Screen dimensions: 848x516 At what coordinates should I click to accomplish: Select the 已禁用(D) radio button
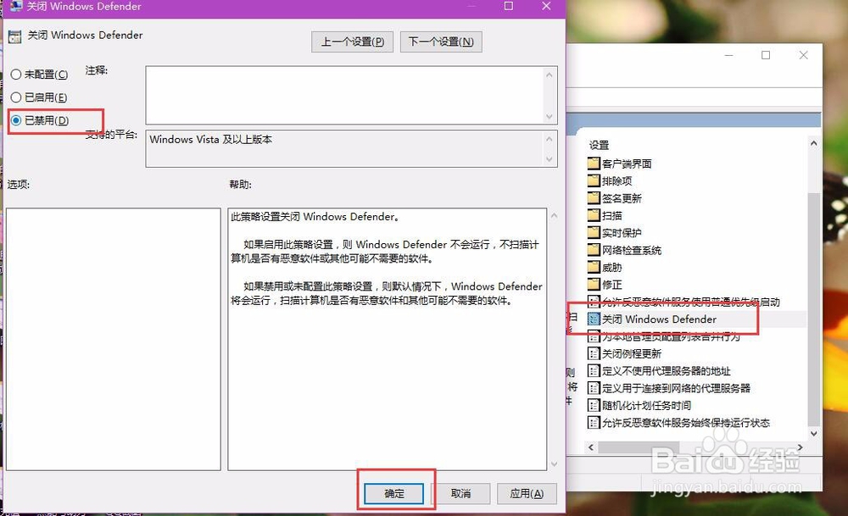(16, 120)
